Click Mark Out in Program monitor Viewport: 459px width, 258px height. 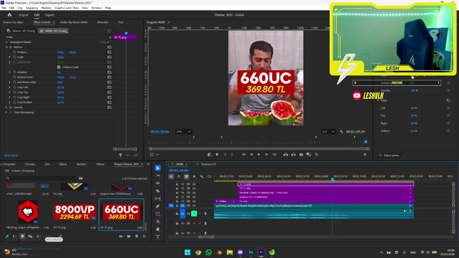pos(232,154)
